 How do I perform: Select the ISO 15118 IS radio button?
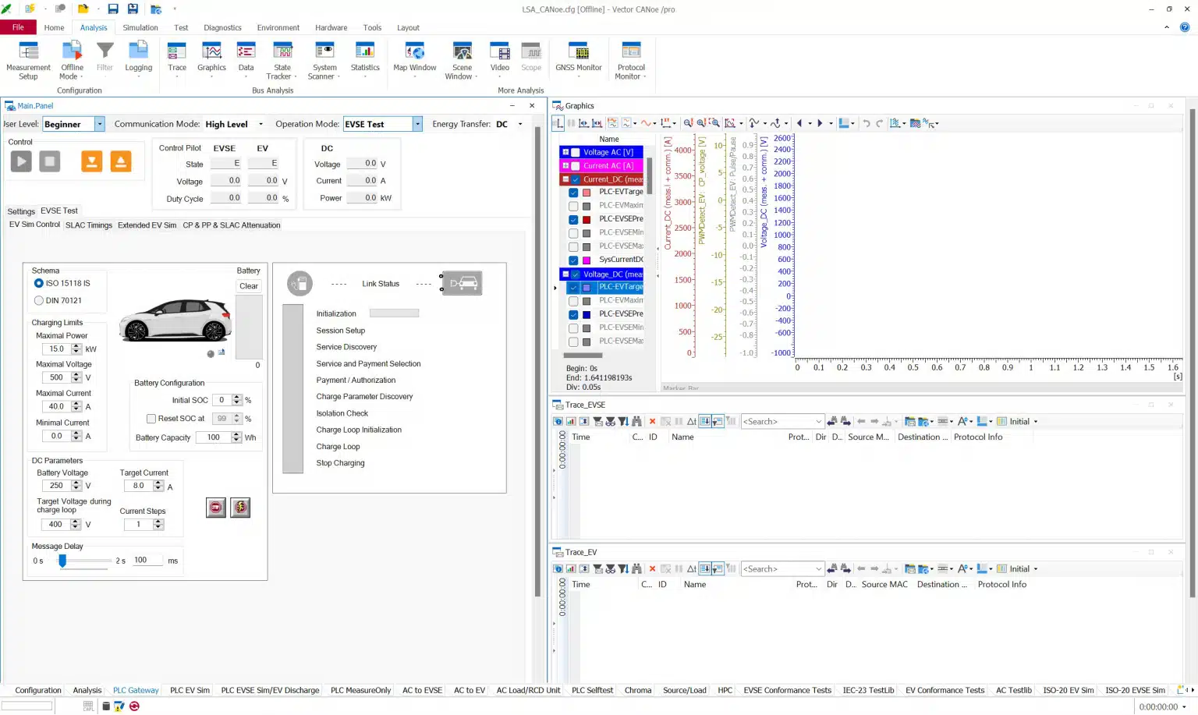tap(38, 283)
